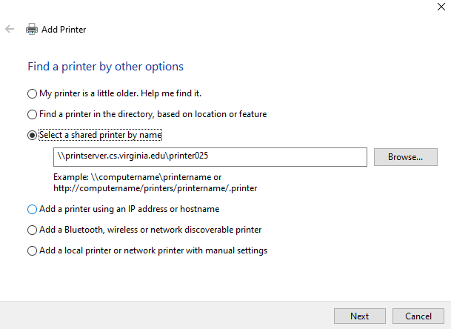Click the back arrow in the title area
The image size is (451, 329).
10,30
